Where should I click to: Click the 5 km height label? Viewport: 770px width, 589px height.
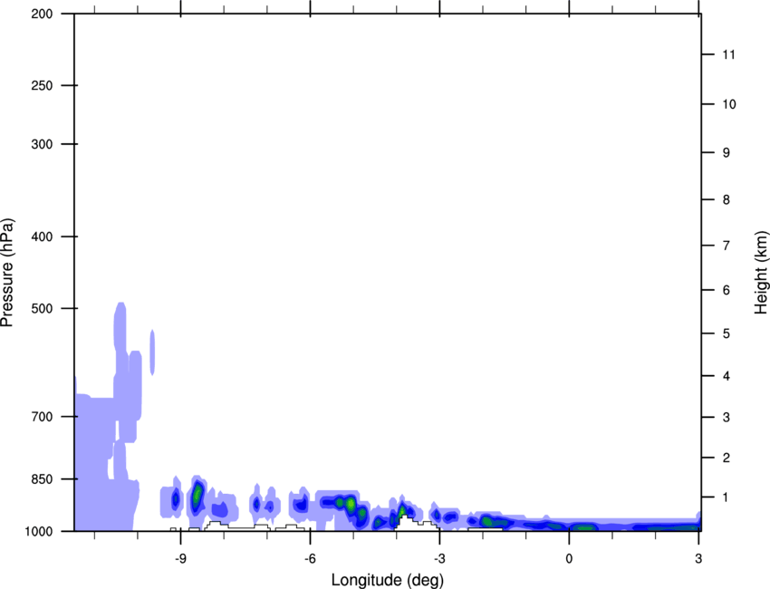727,333
